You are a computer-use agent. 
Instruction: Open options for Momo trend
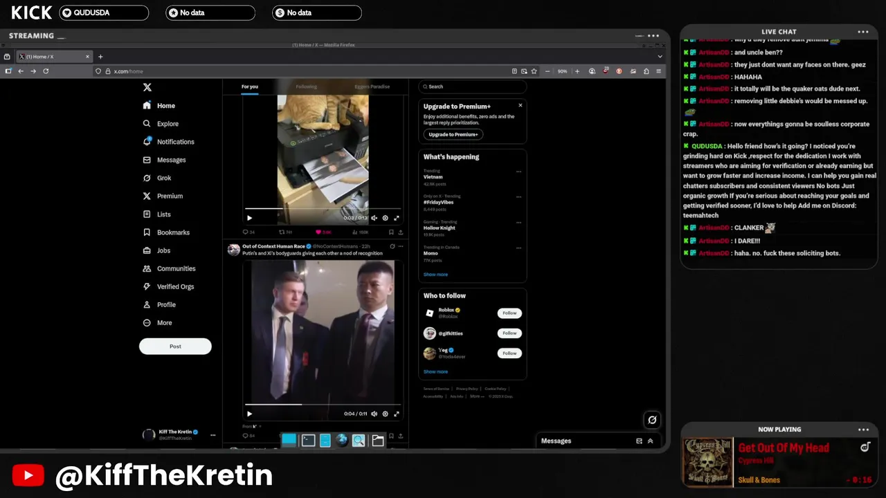[518, 248]
